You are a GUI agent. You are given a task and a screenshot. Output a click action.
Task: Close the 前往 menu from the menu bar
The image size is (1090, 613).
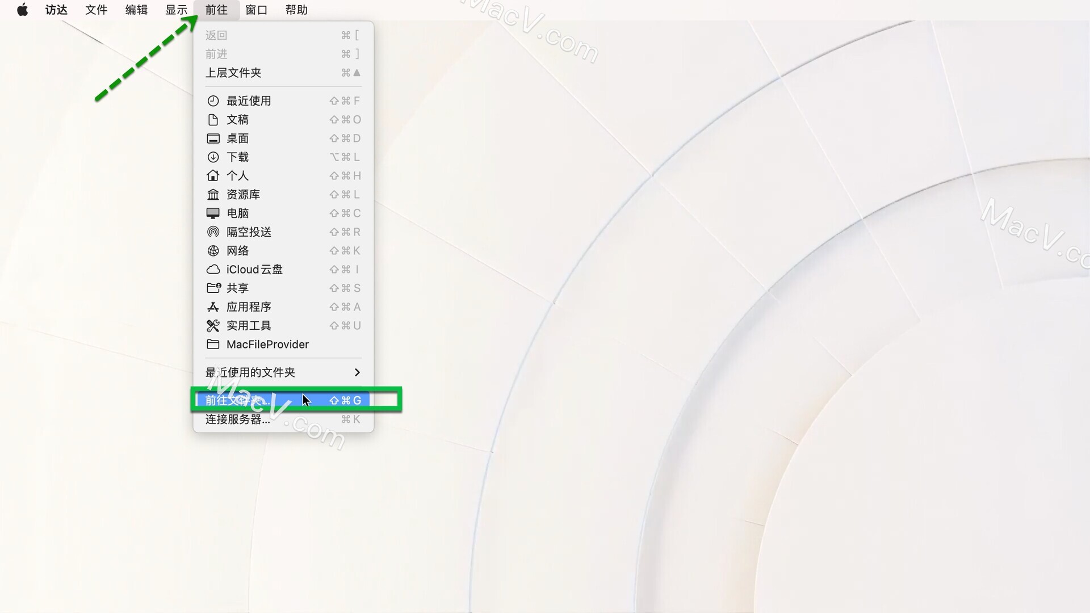click(216, 10)
